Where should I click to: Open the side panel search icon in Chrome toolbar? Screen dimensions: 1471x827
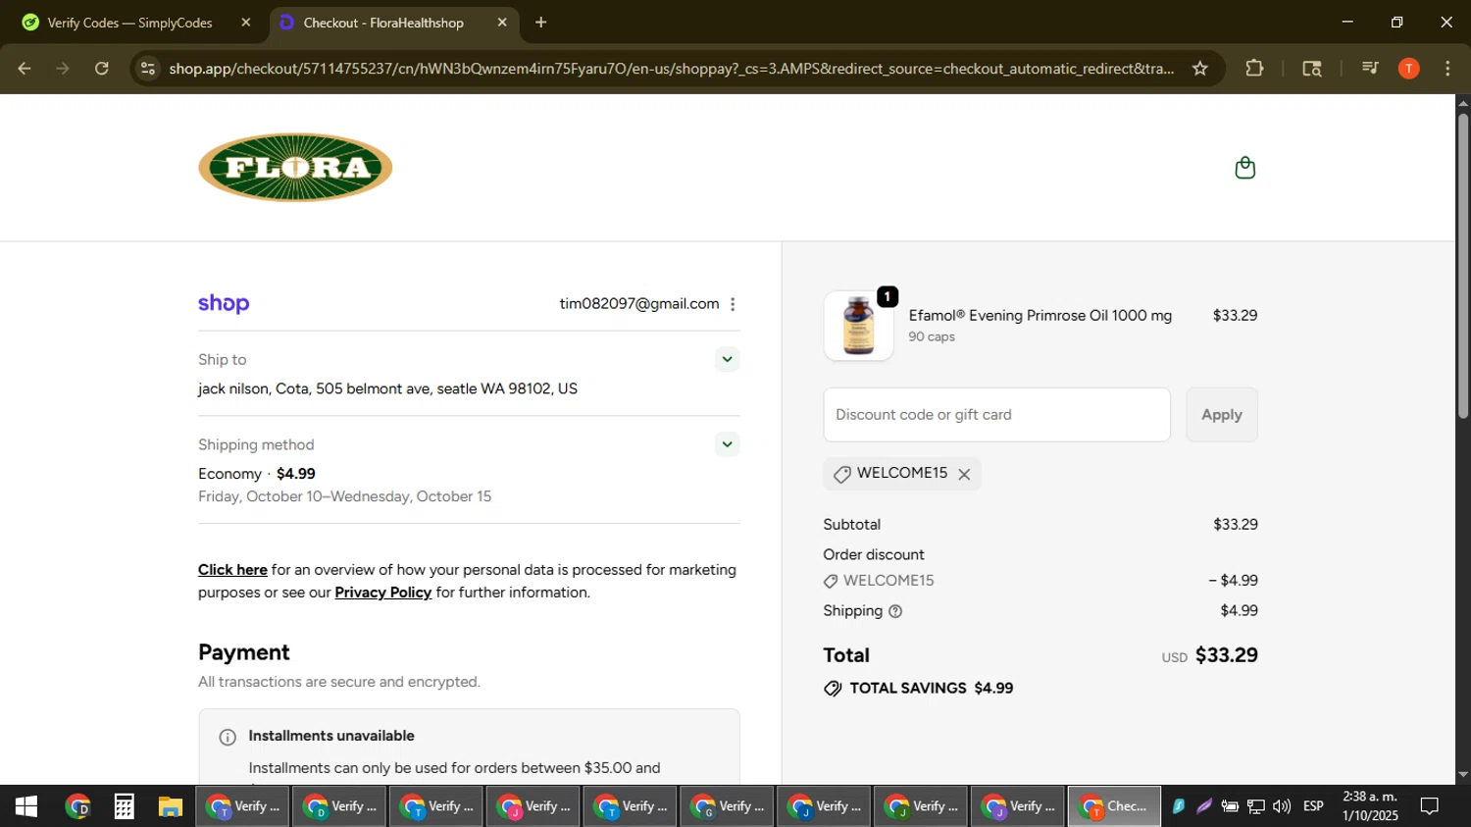[1311, 69]
